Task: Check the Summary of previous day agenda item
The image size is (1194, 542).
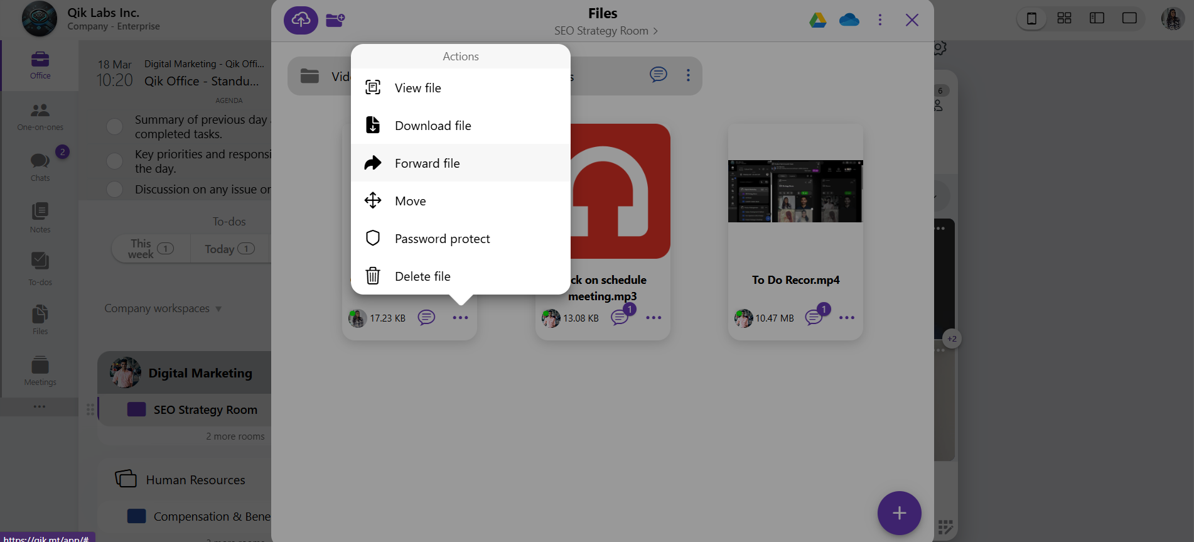Action: click(114, 126)
